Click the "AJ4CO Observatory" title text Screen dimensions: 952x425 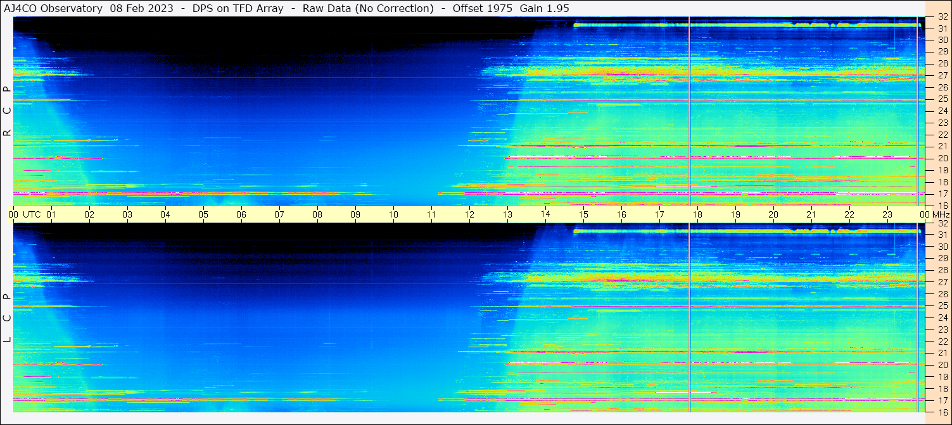point(53,8)
